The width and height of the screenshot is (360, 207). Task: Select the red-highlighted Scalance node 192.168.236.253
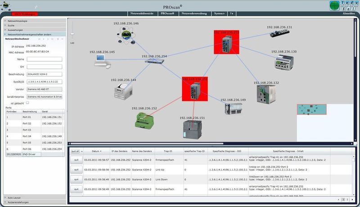click(x=226, y=42)
